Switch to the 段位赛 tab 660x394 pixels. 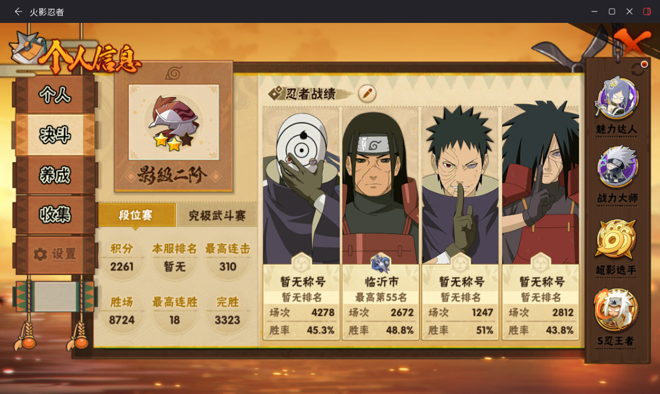[x=137, y=215]
